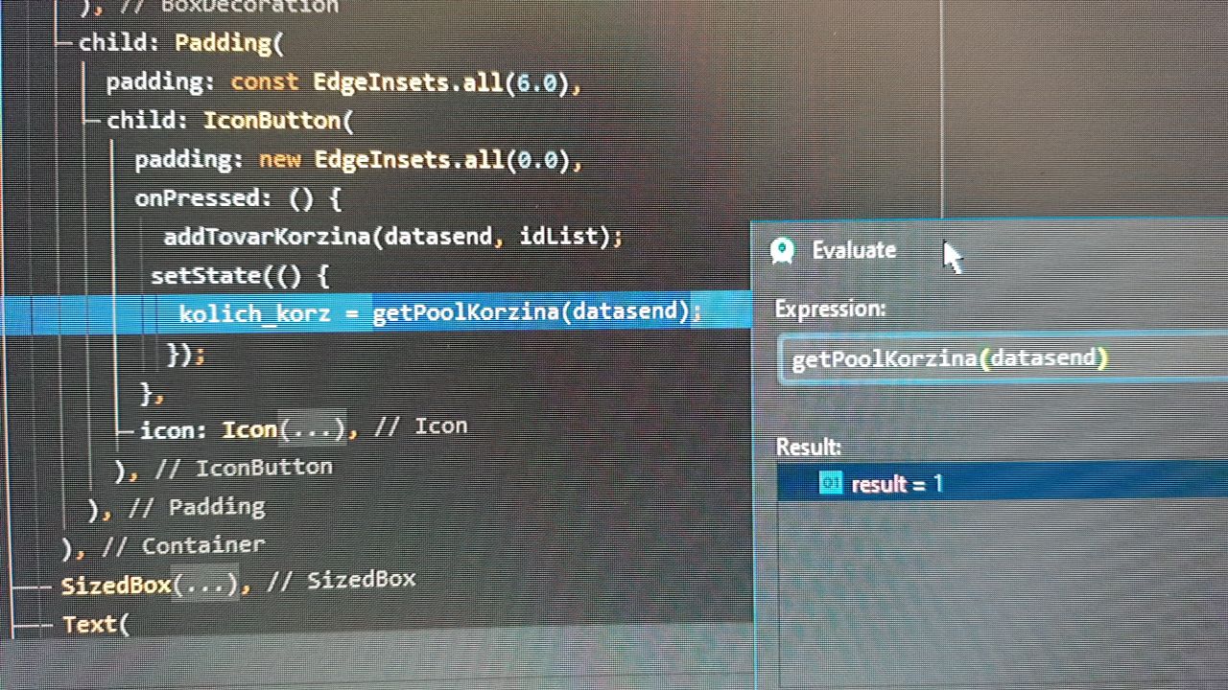Click 'kolich_korz' variable in highlighted line
Screen dimensions: 1228x690
254,313
